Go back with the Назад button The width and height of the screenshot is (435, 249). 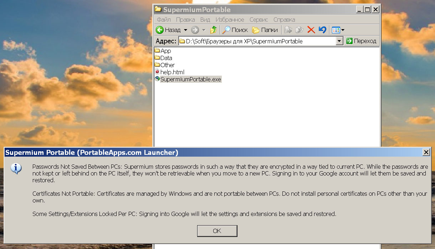coord(169,30)
